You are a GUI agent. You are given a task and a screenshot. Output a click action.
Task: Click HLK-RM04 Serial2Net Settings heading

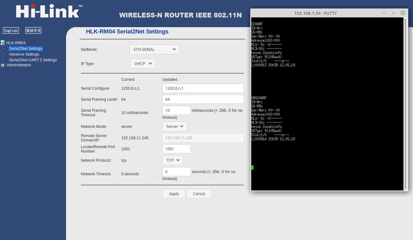(x=127, y=32)
